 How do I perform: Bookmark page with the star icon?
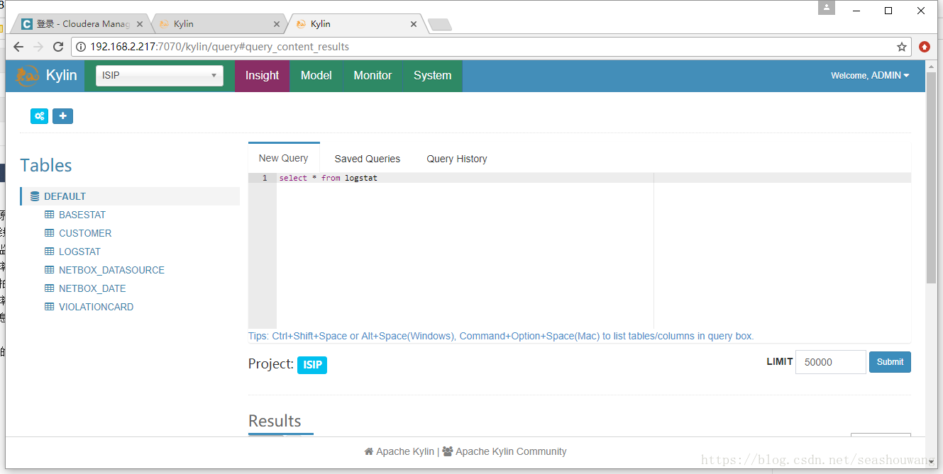pos(902,47)
